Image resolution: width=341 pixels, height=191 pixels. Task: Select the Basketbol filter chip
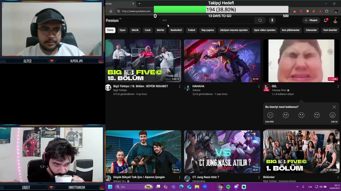(176, 30)
